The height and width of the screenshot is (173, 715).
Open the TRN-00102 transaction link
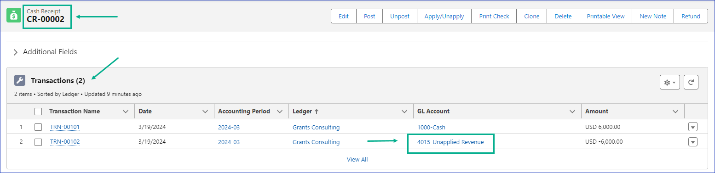[x=65, y=142]
